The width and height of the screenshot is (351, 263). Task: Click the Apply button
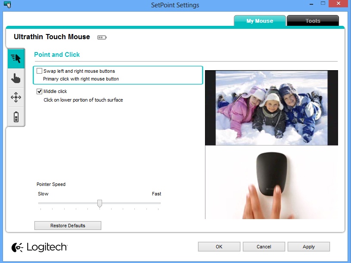[308, 247]
